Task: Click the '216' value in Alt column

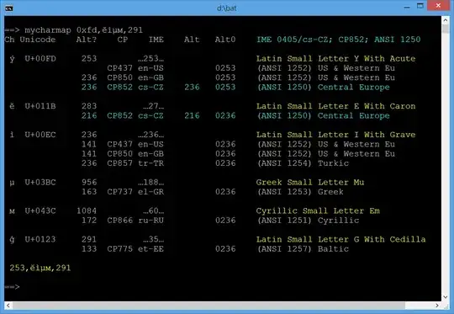Action: coord(192,115)
